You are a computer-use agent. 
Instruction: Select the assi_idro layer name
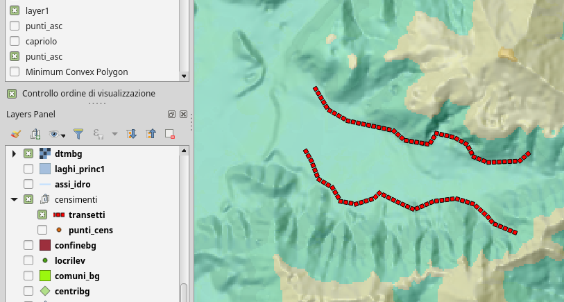[73, 184]
